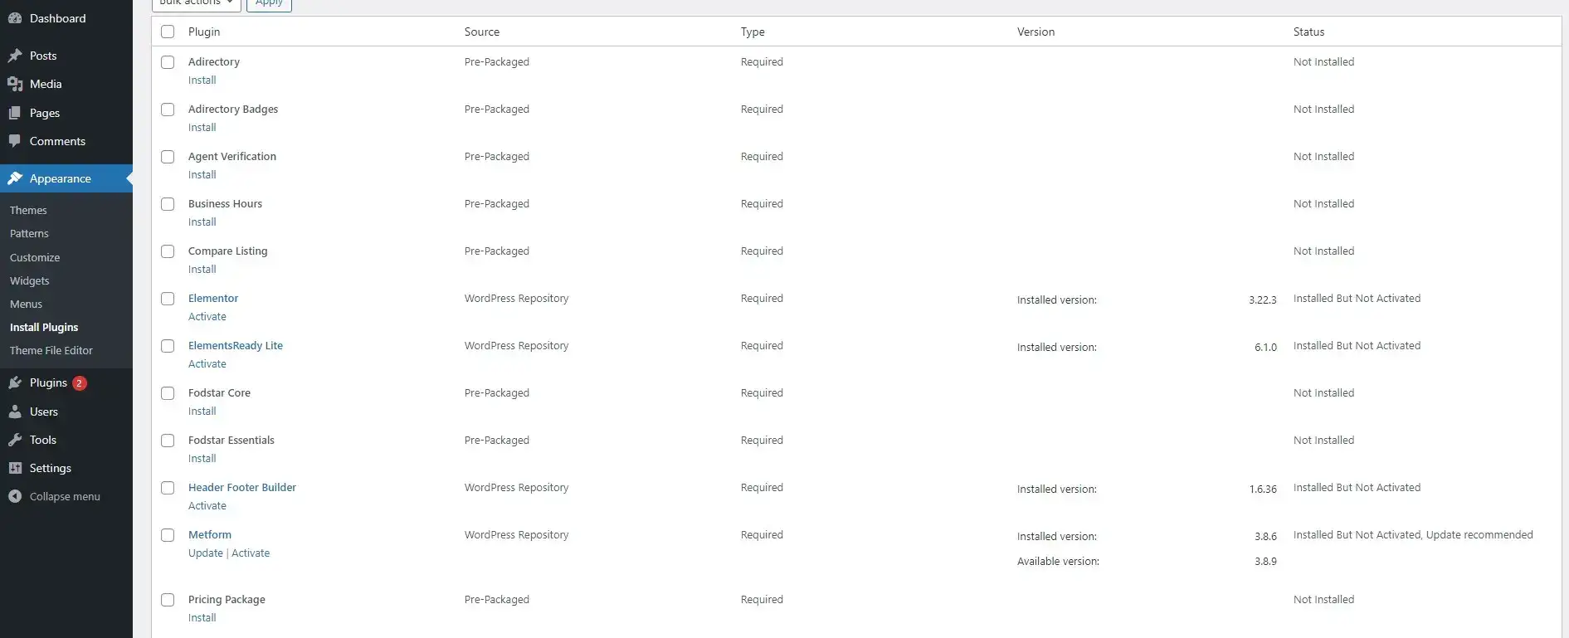This screenshot has height=638, width=1569.
Task: Click the Plugins update count badge
Action: 80,383
